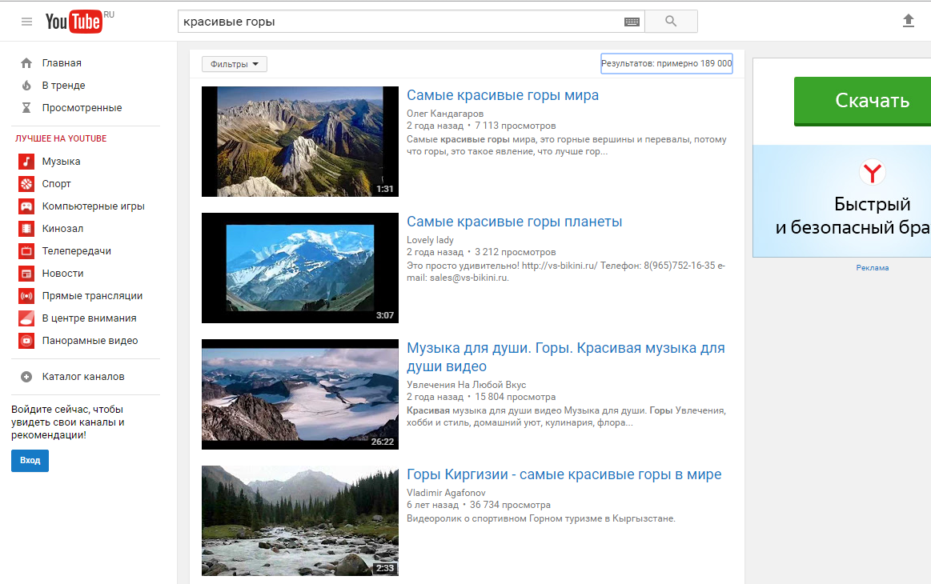Open В тренде section

63,86
